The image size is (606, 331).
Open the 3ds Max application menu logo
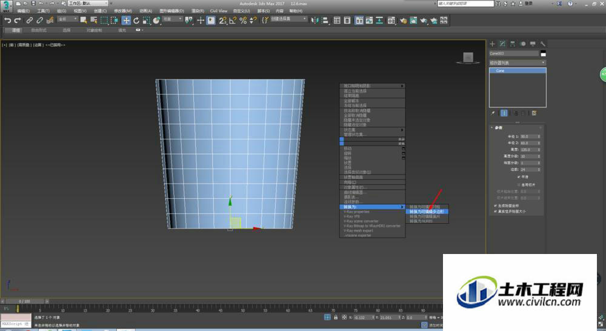tap(6, 6)
